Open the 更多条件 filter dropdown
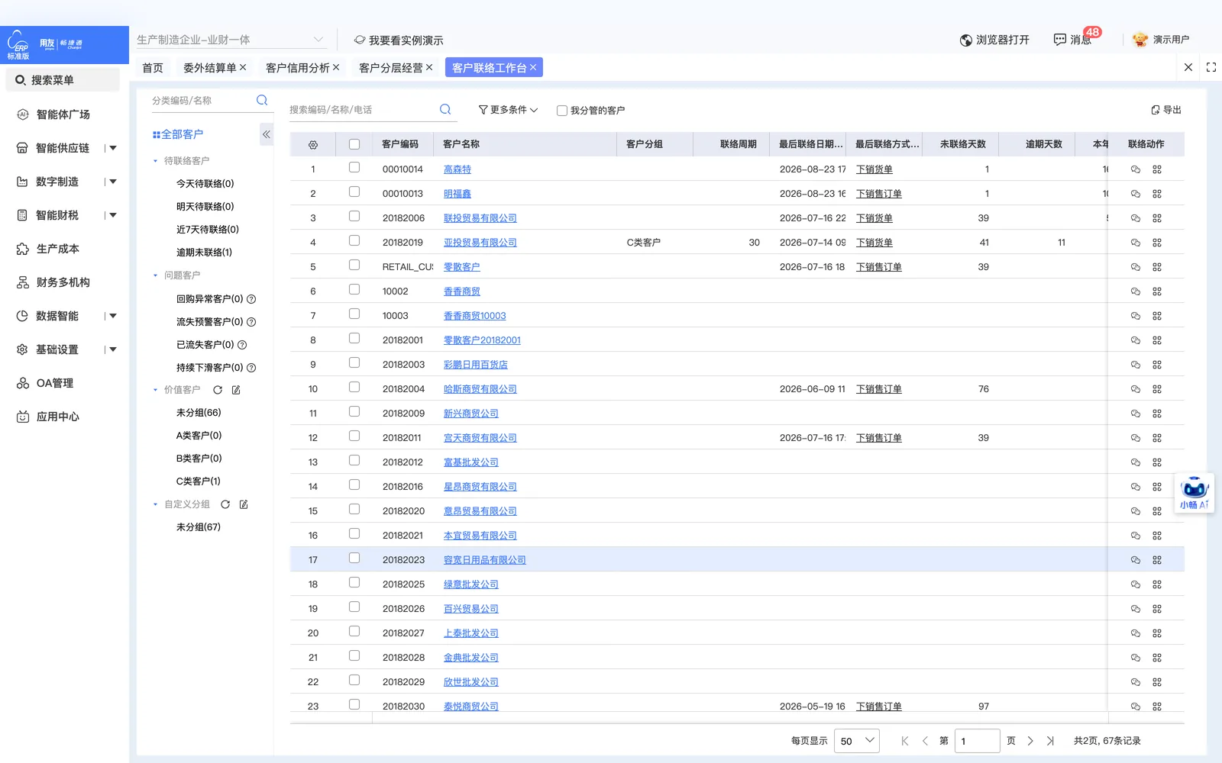This screenshot has width=1222, height=763. (x=508, y=110)
